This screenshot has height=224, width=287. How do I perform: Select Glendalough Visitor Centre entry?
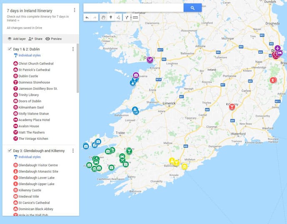[36, 165]
